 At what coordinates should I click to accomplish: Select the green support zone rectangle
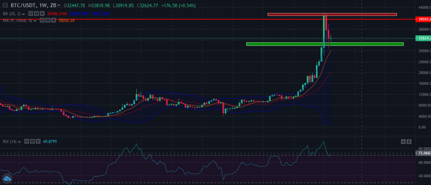point(325,44)
